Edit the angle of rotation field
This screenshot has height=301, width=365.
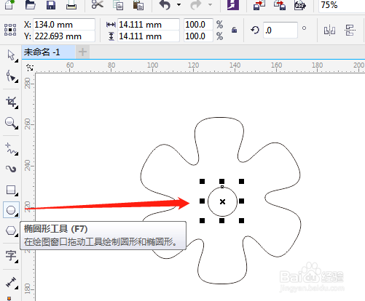point(280,30)
